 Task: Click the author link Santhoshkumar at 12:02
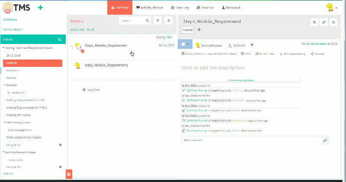pos(316,44)
